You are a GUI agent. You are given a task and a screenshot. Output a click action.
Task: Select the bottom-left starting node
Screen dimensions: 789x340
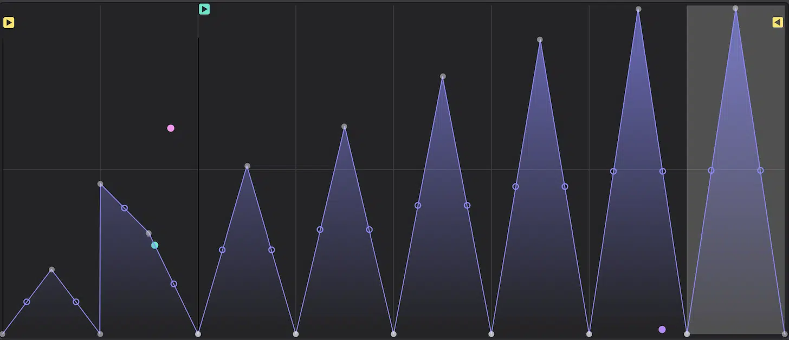pyautogui.click(x=3, y=334)
